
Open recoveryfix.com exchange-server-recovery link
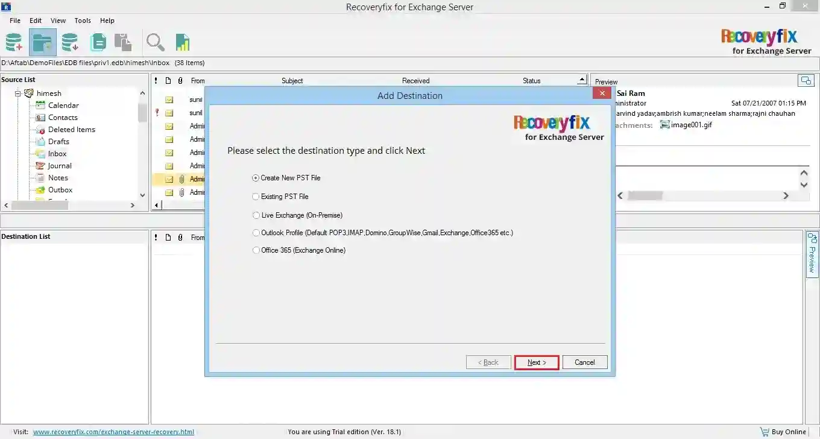[113, 432]
